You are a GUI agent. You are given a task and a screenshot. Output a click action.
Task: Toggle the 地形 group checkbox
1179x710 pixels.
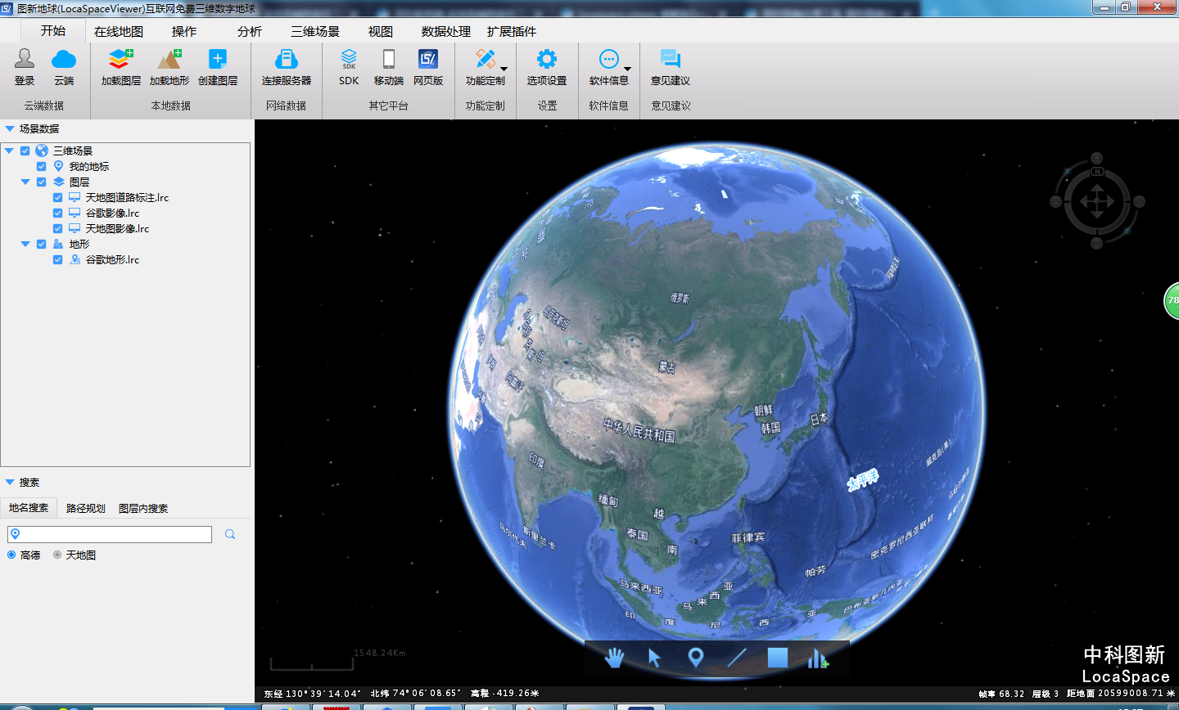(42, 244)
